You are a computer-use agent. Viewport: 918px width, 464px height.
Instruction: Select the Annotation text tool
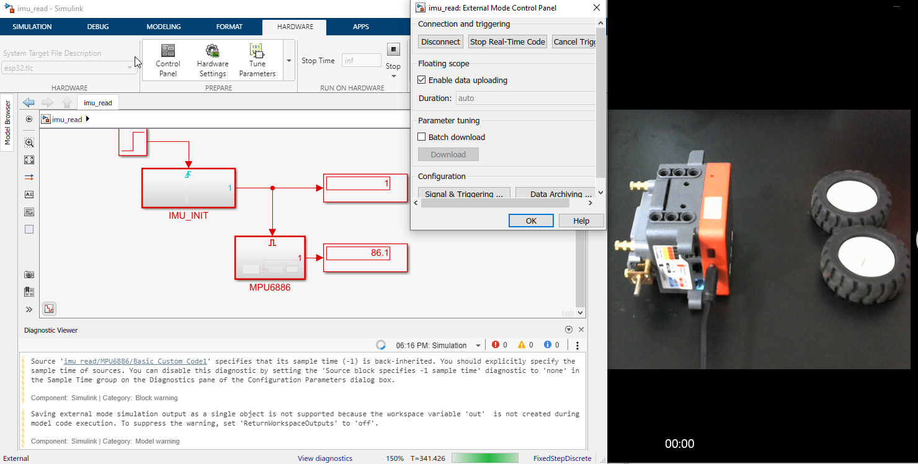(x=29, y=195)
